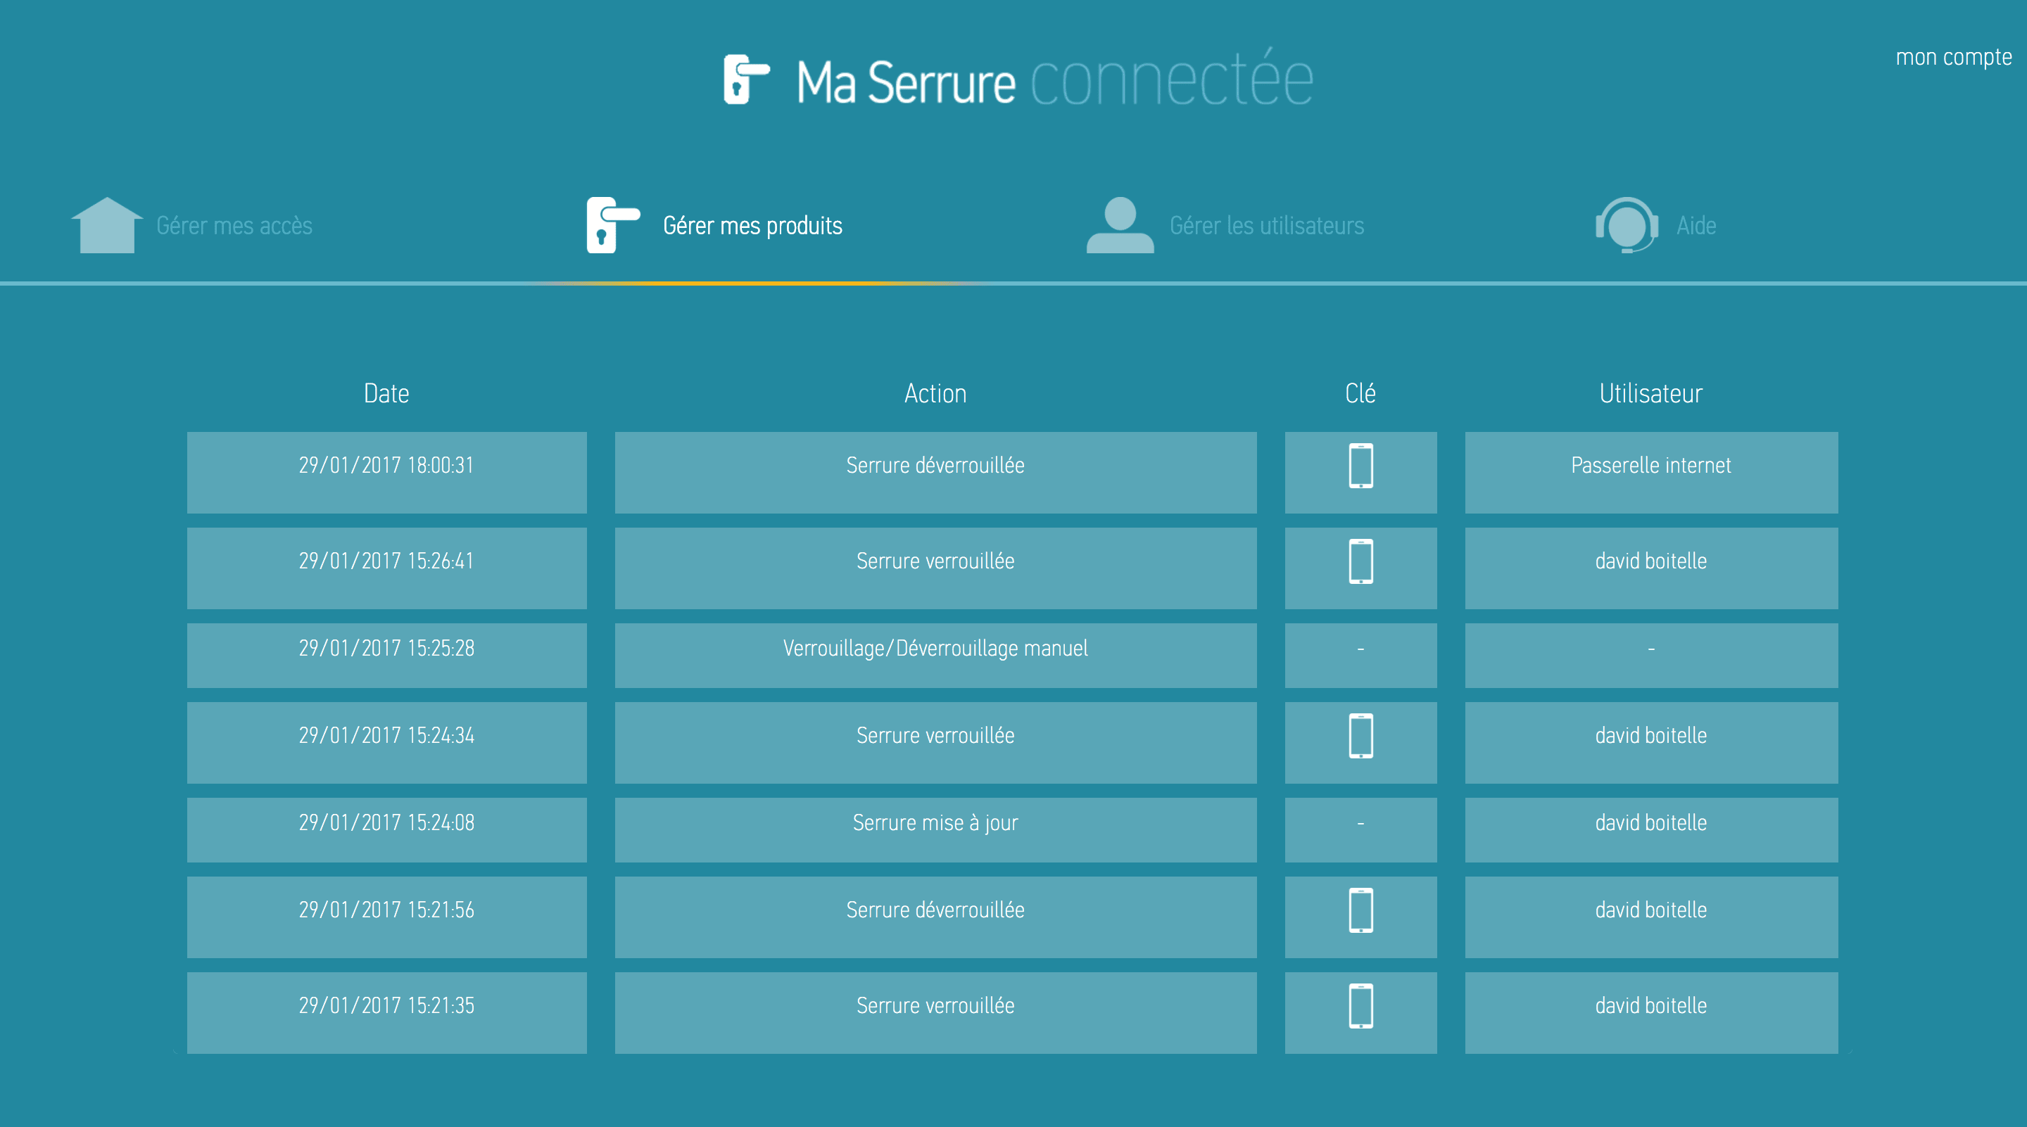Image resolution: width=2027 pixels, height=1127 pixels.
Task: Click david boitelle in 15:21:35 row
Action: coord(1651,1014)
